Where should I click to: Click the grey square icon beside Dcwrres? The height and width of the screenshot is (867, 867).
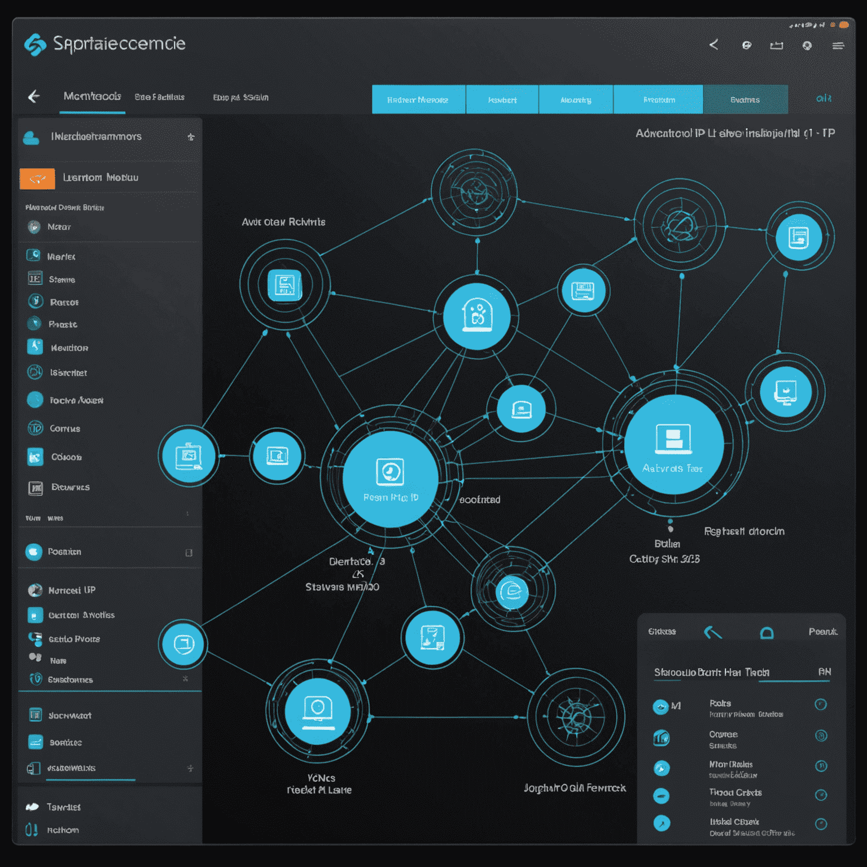[x=36, y=488]
